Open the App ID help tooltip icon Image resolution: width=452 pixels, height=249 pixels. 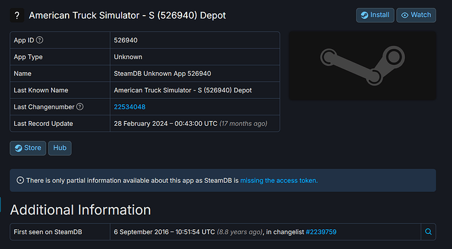pyautogui.click(x=40, y=40)
